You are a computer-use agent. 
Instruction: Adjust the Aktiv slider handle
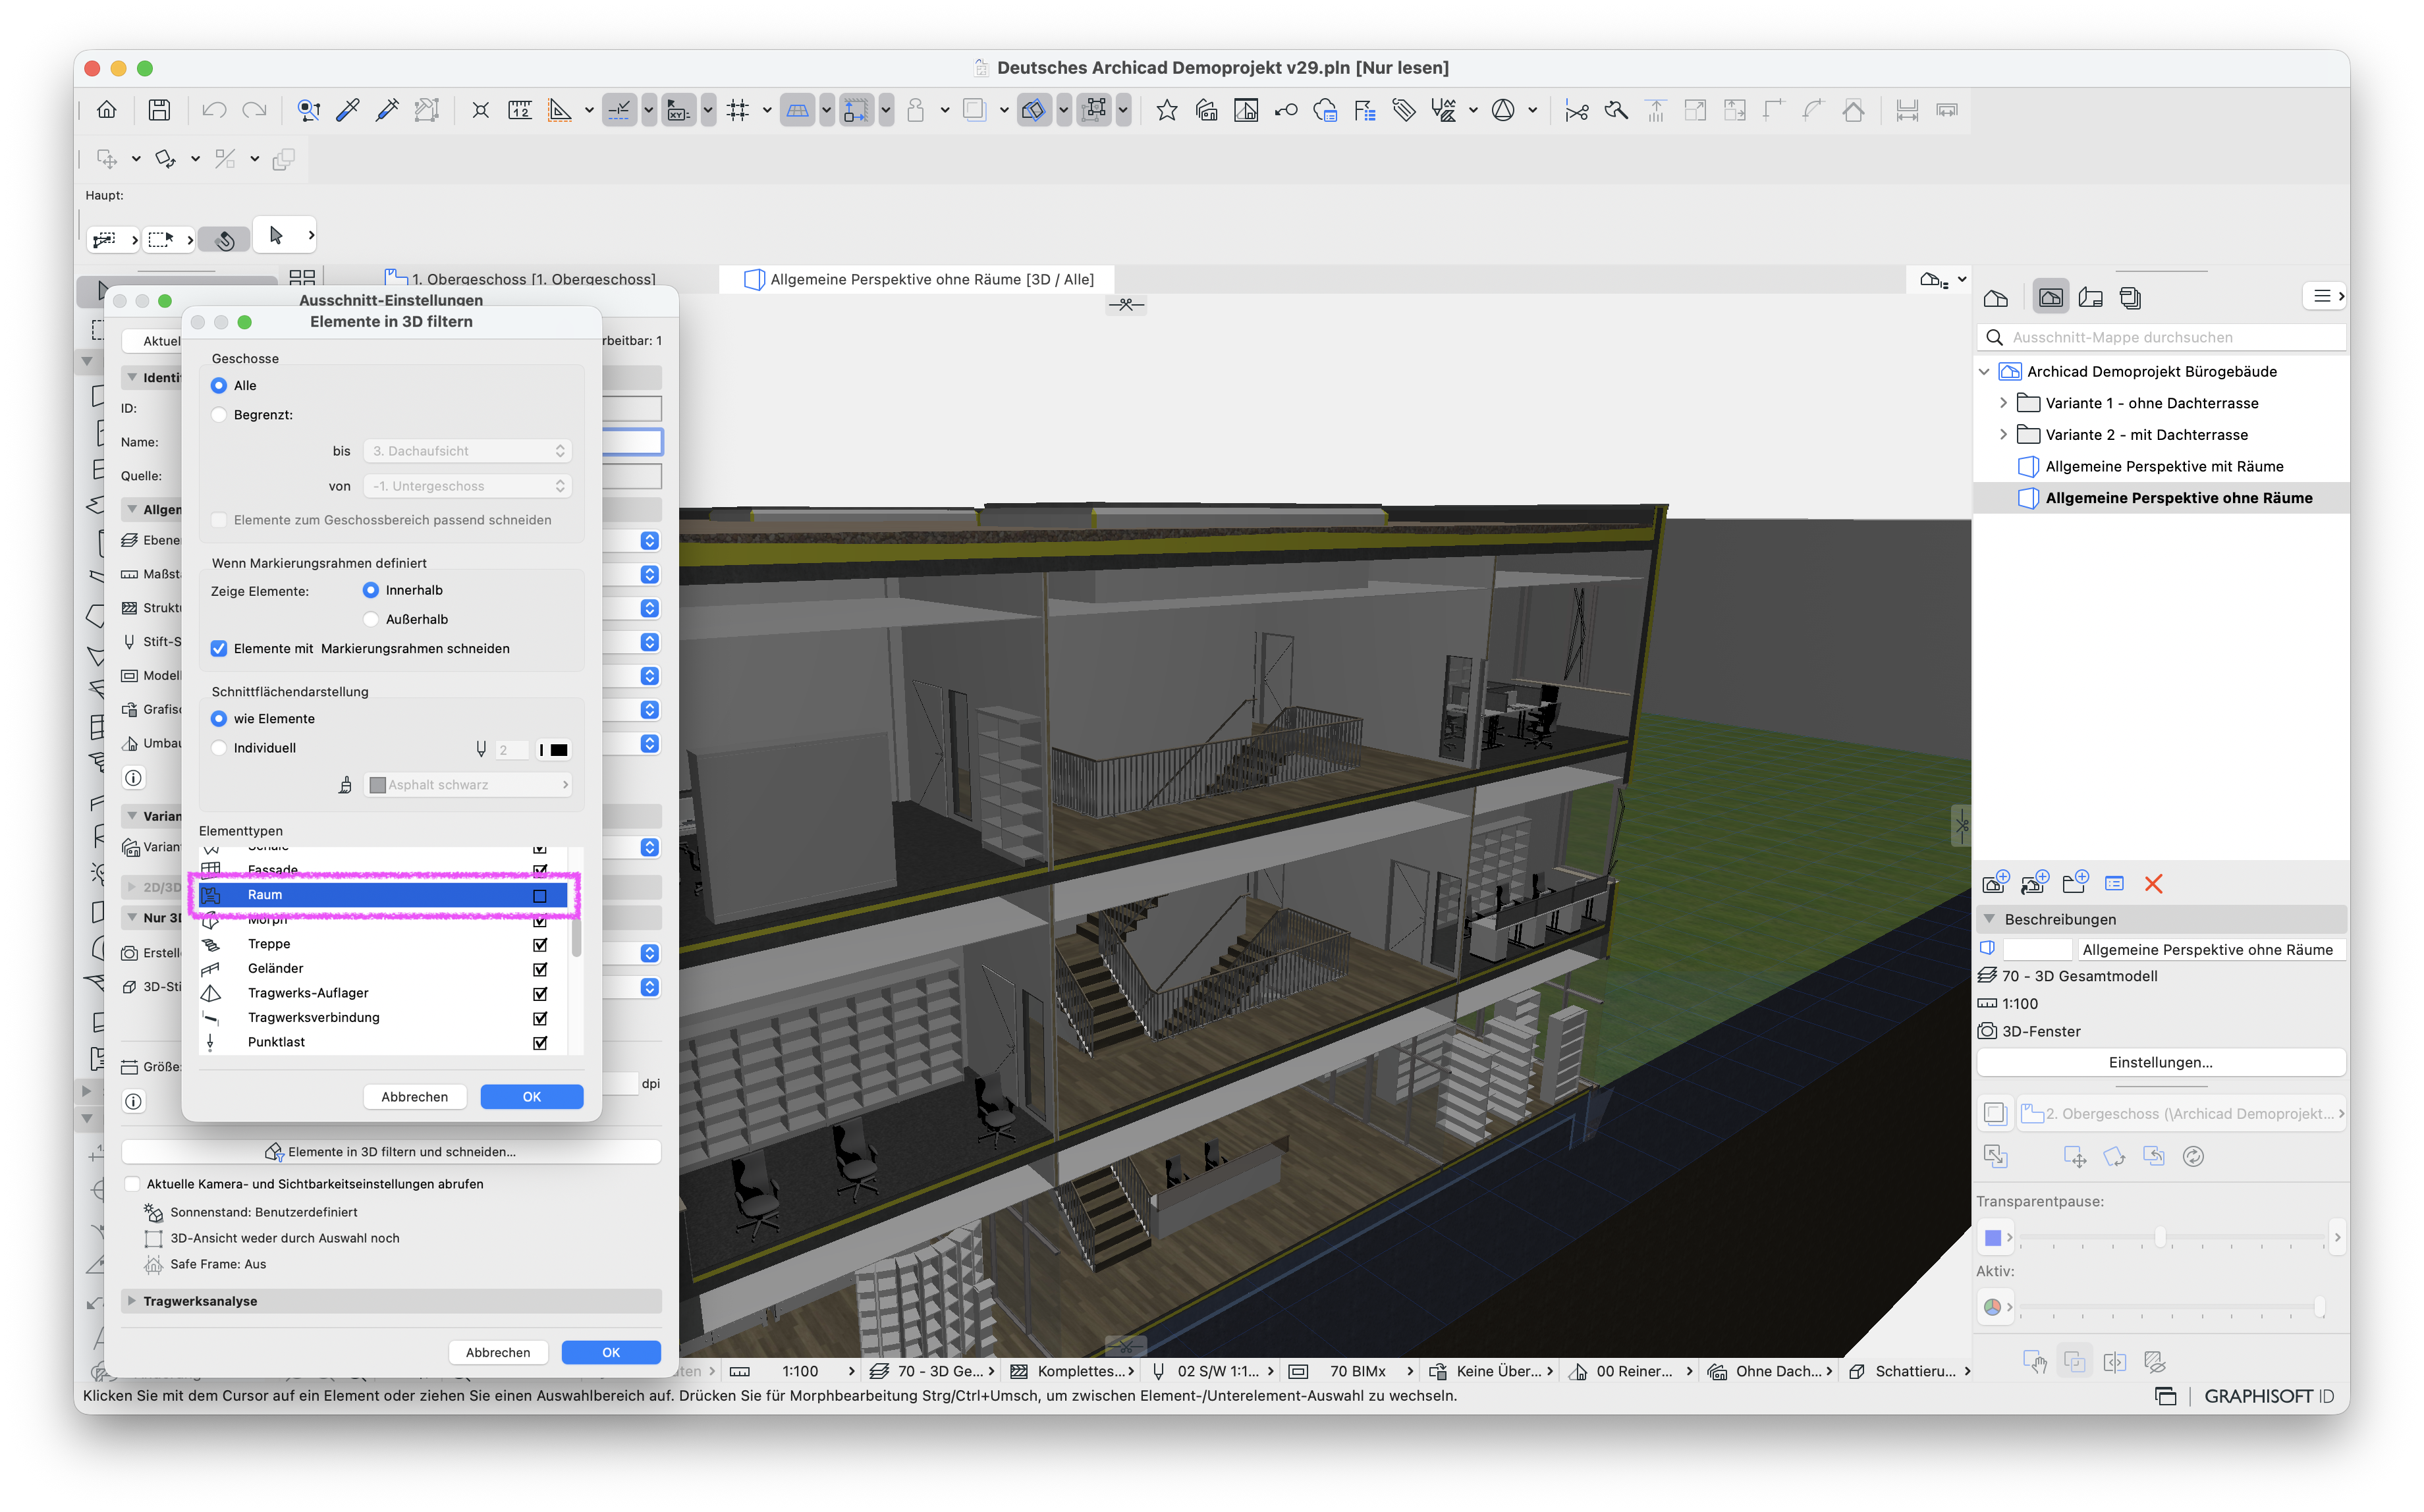pos(2319,1306)
